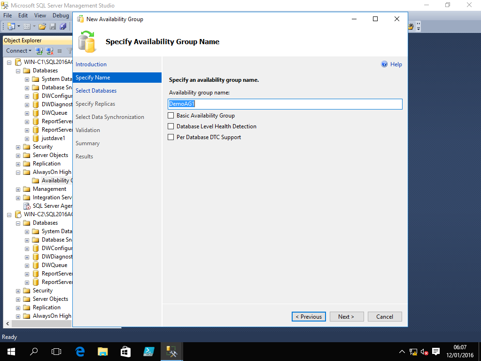Expand the Management folder node

[18, 189]
